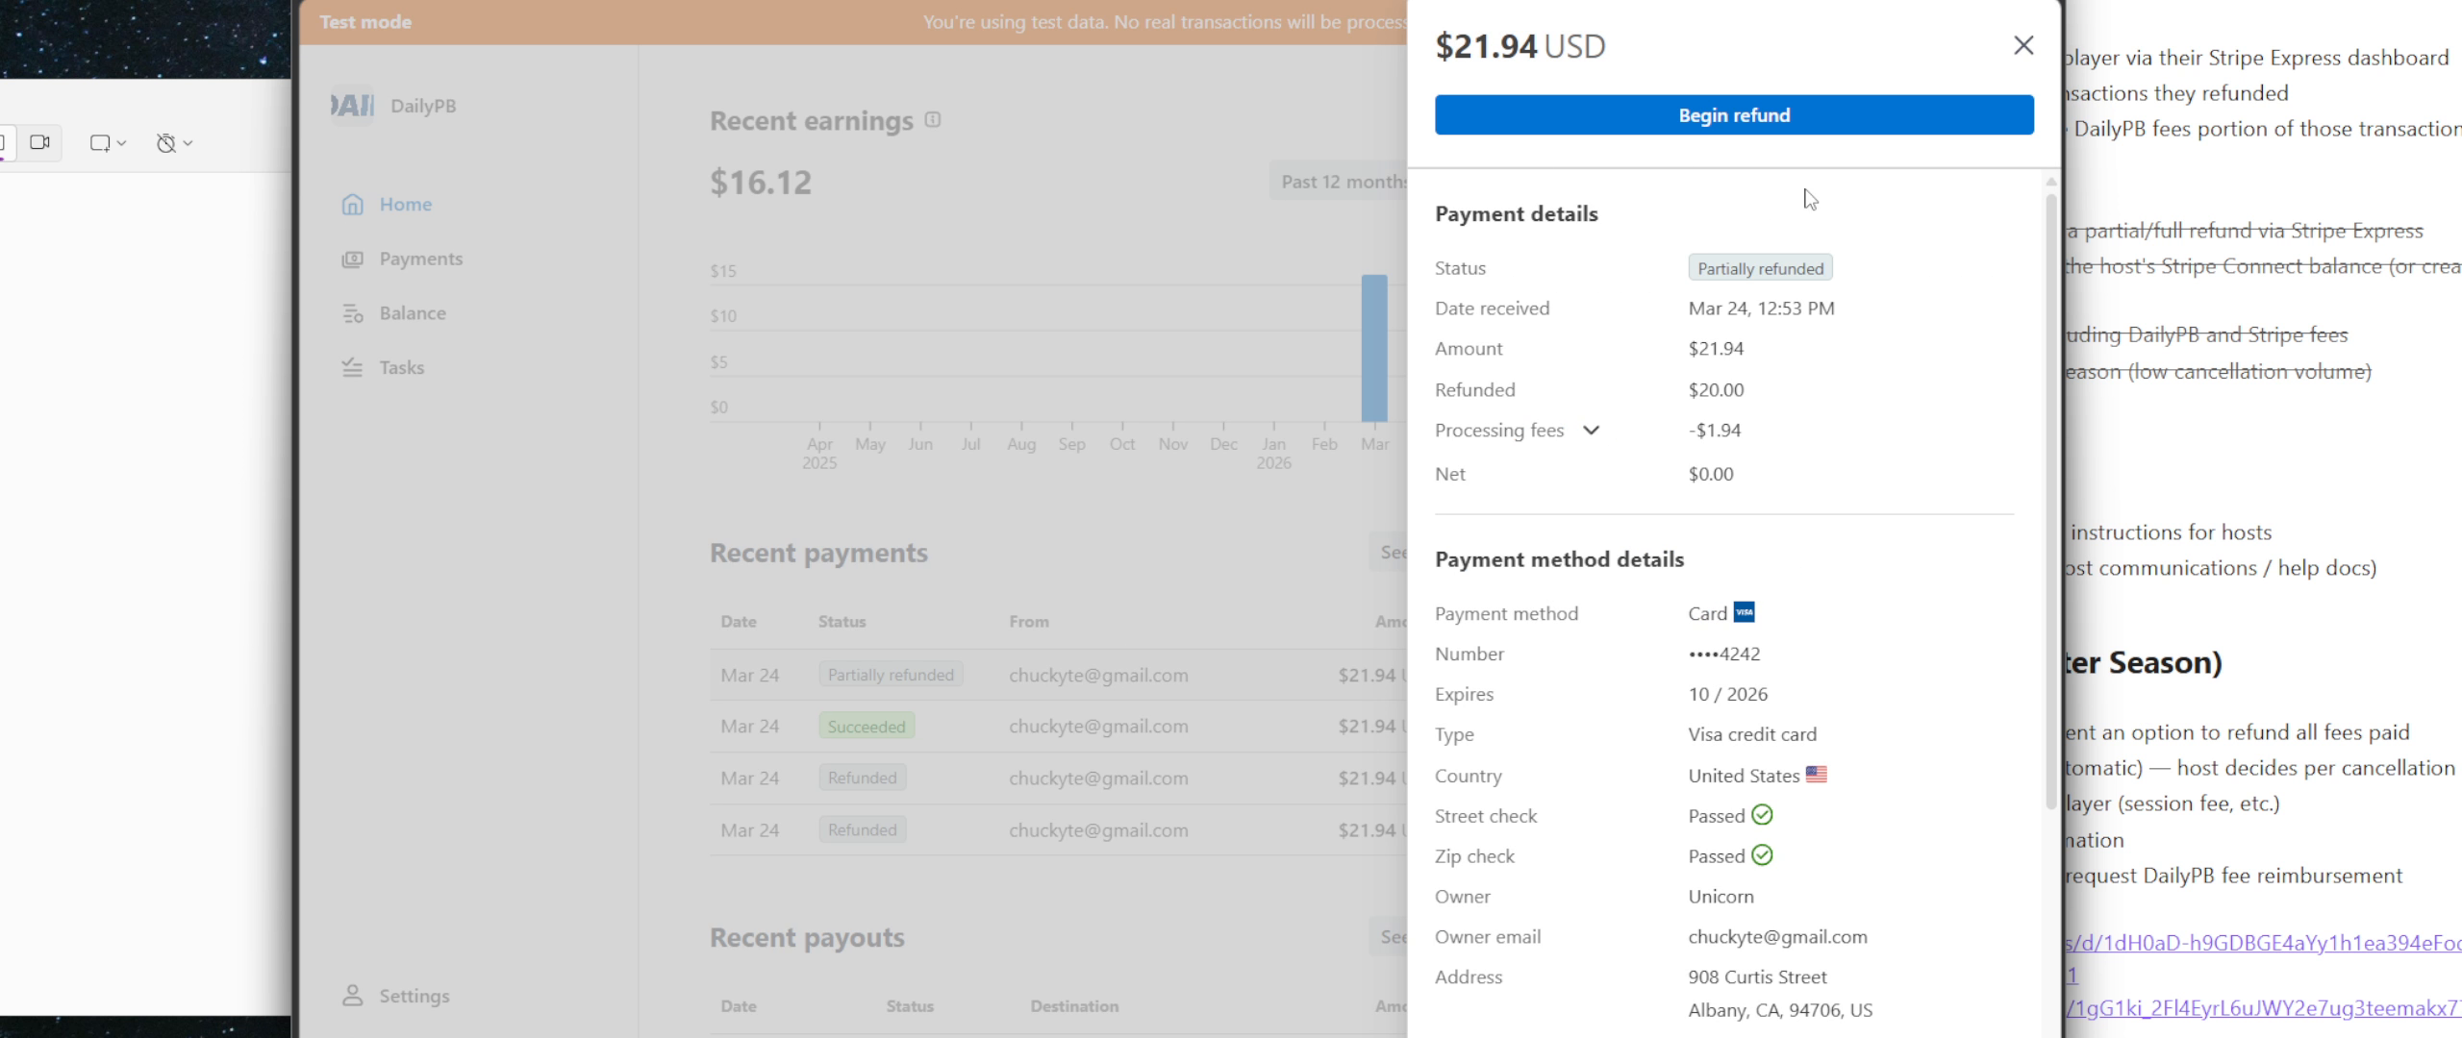Click the owner email chuckyte@gmail.com in panel
Viewport: 2462px width, 1038px height.
[x=1777, y=937]
